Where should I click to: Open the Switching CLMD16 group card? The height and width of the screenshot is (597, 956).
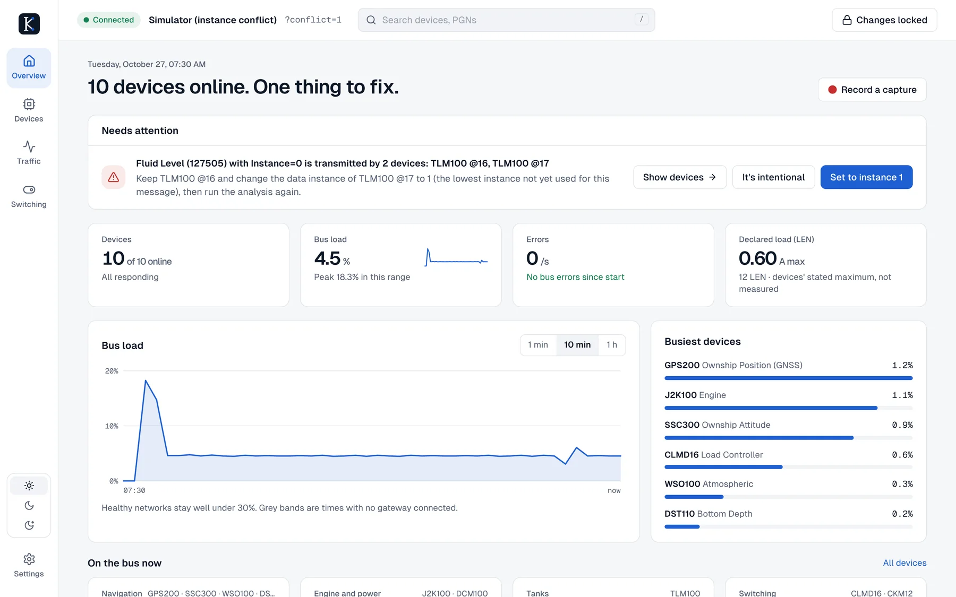click(825, 587)
